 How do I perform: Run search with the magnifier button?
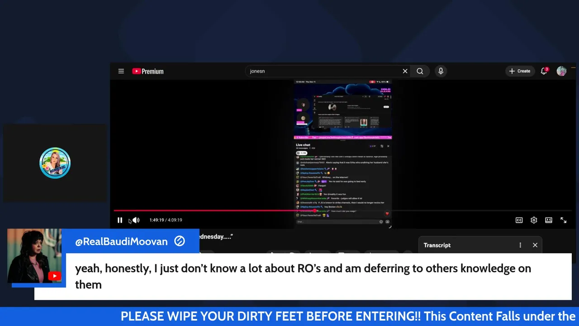point(420,71)
